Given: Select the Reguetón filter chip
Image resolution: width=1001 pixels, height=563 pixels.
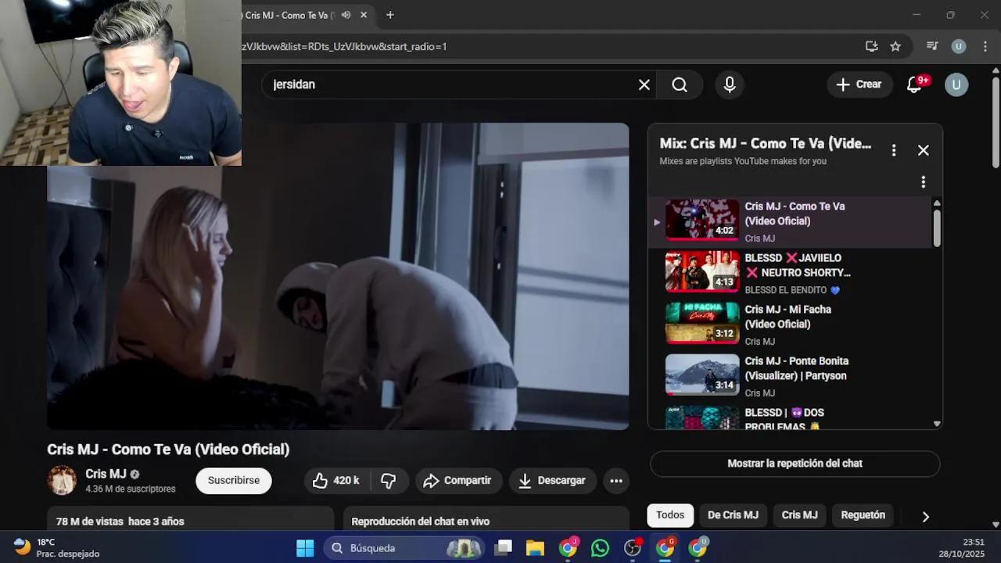Looking at the screenshot, I should pyautogui.click(x=863, y=515).
